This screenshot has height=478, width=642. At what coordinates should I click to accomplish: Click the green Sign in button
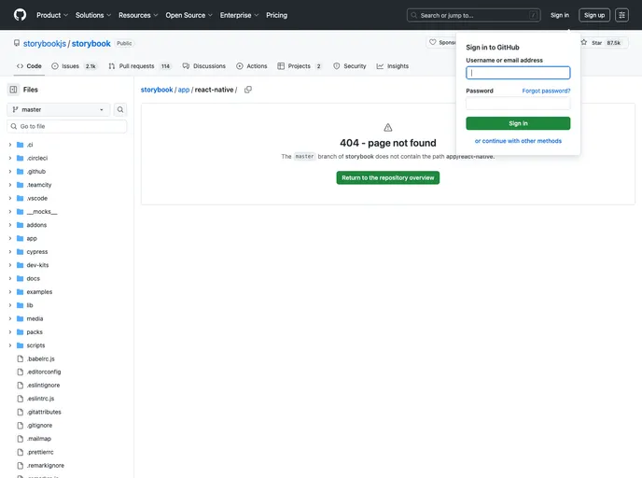(518, 123)
